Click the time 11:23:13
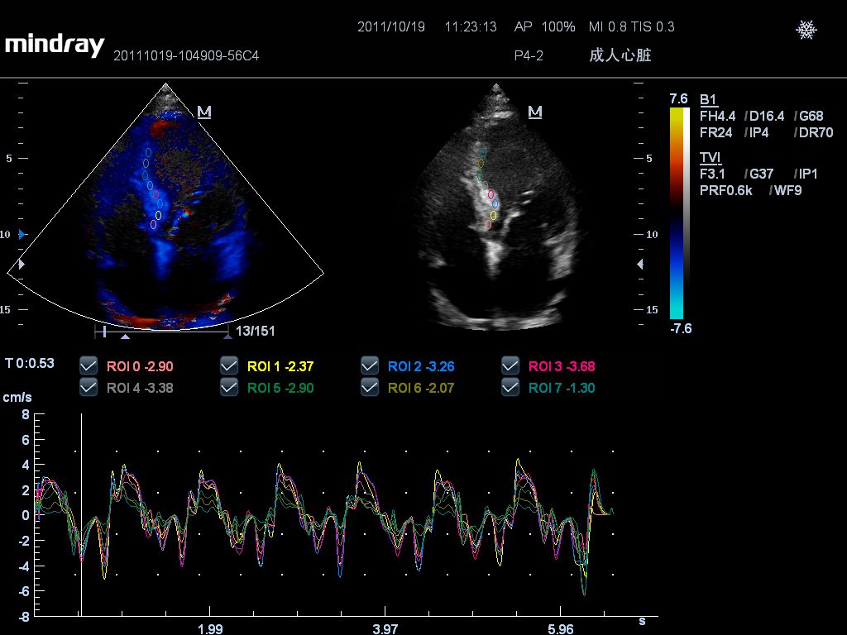847x635 pixels. (x=471, y=27)
